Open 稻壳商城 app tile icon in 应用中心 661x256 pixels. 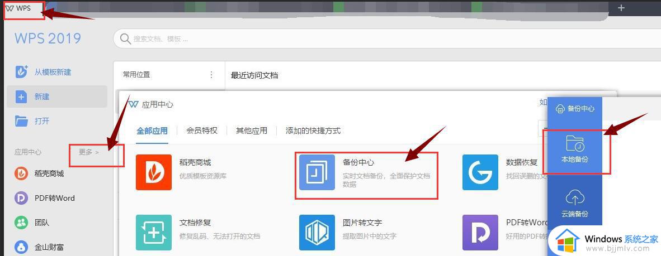pos(153,172)
